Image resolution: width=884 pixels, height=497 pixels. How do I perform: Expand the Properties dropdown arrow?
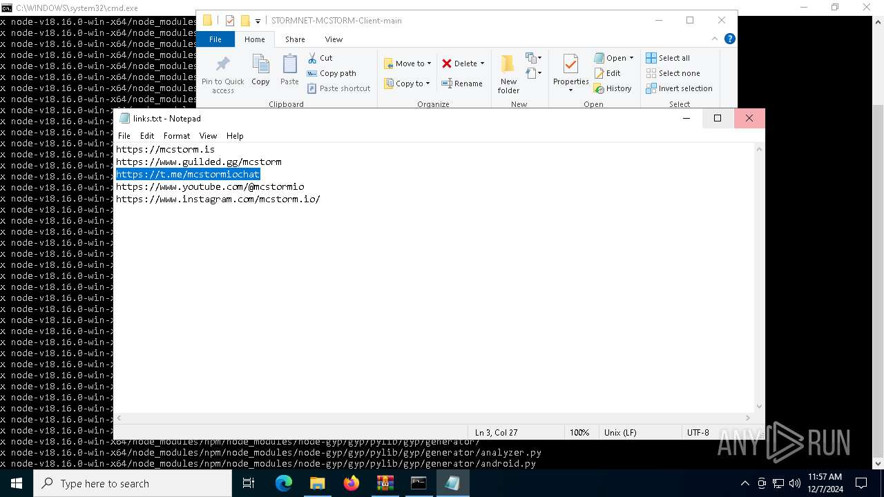coord(570,90)
